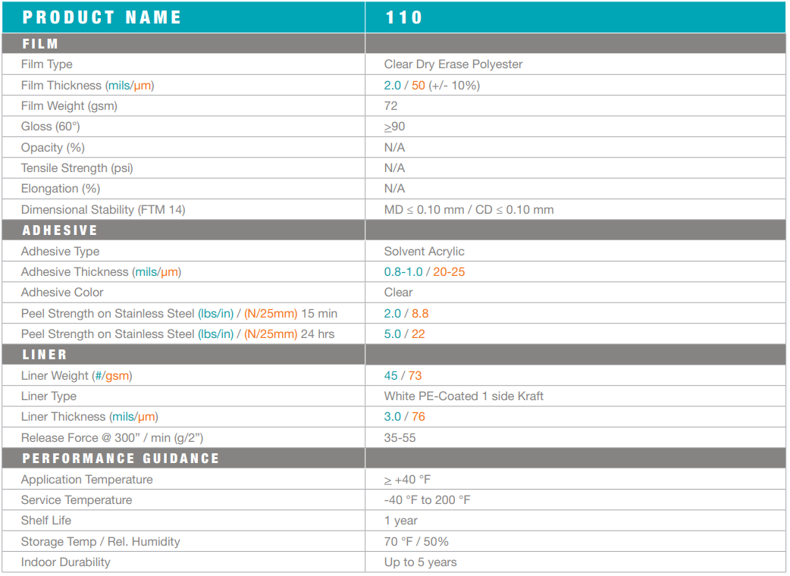This screenshot has width=790, height=576.
Task: Click the Gloss (60°) label
Action: (50, 127)
